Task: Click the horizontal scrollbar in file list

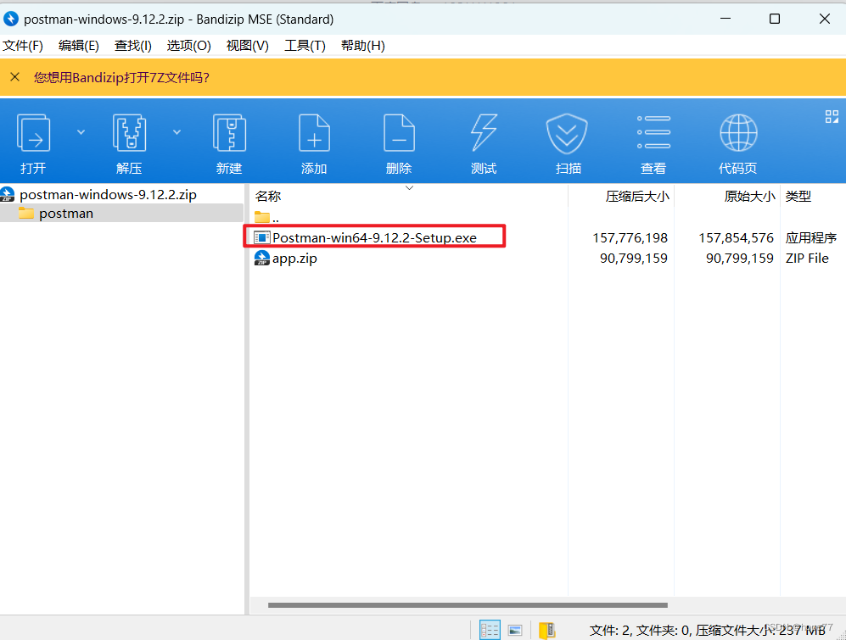Action: click(468, 605)
